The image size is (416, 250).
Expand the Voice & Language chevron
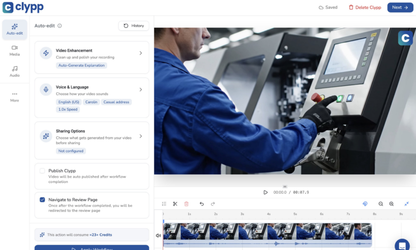coord(141,90)
